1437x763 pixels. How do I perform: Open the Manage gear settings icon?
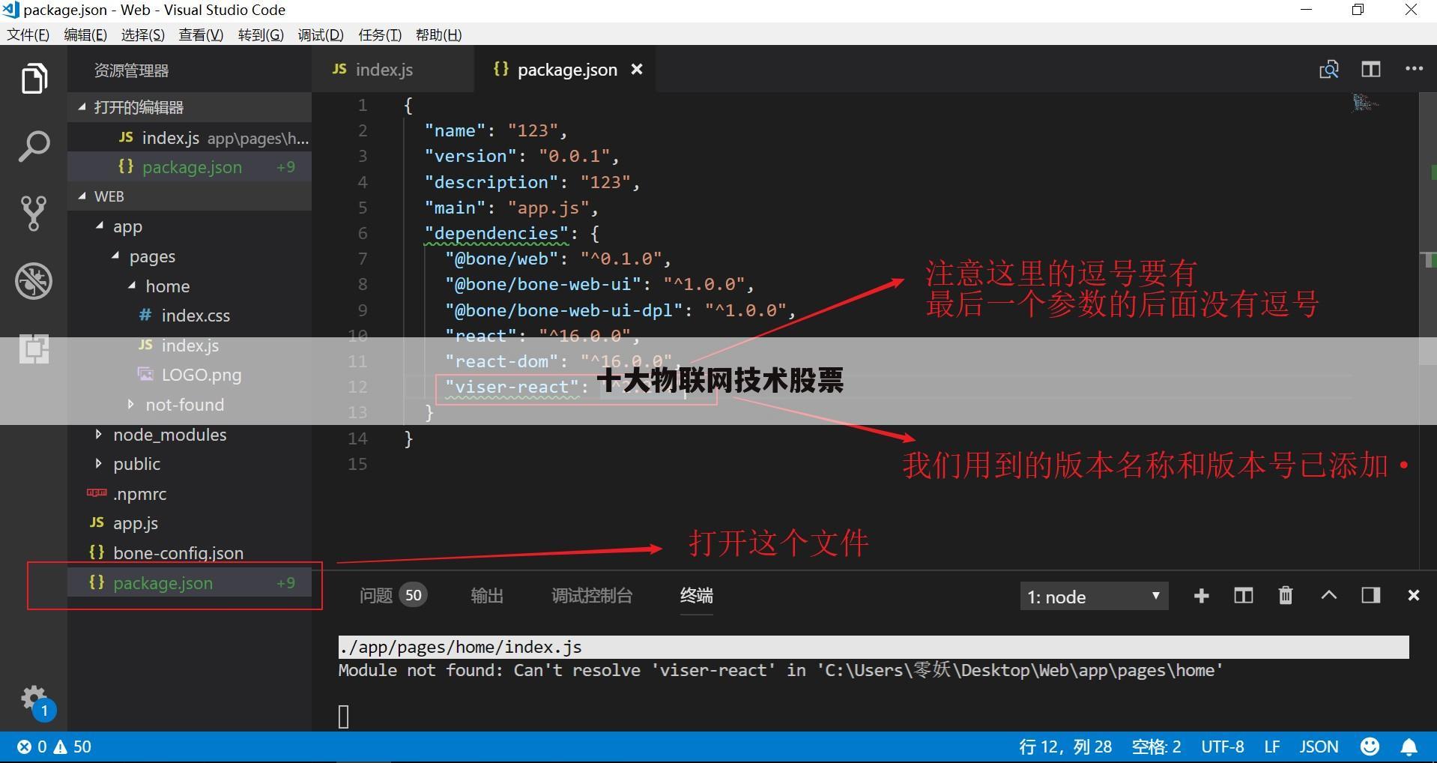[35, 699]
